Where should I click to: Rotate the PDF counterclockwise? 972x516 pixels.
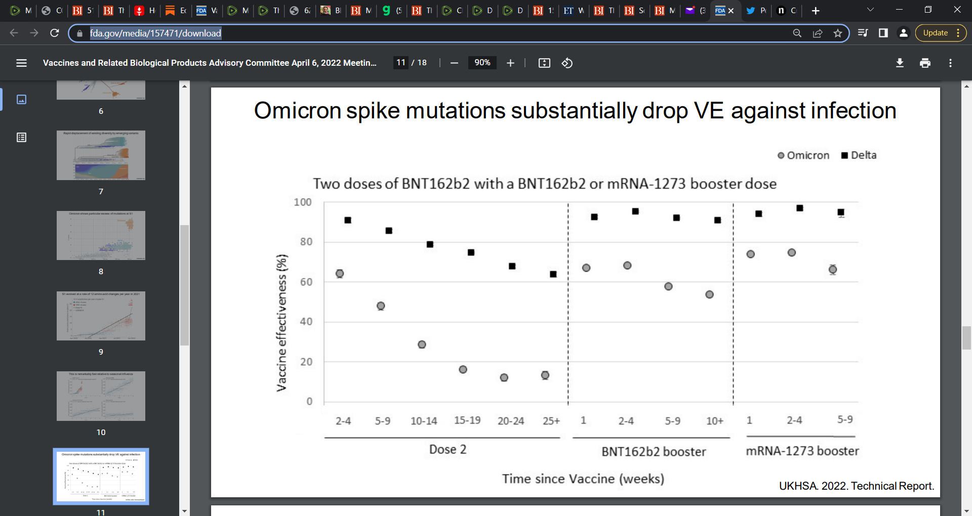[567, 63]
